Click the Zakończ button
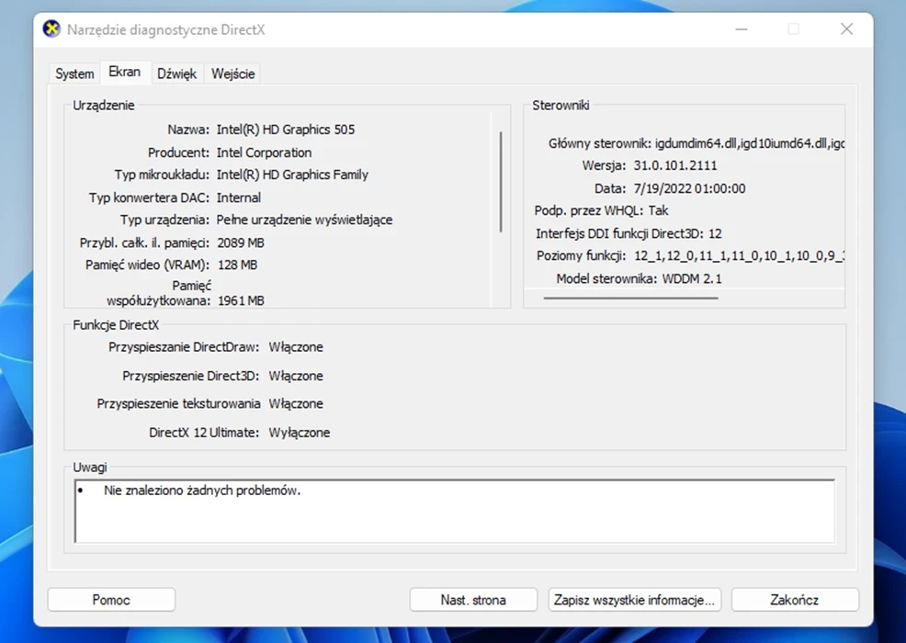906x643 pixels. click(795, 600)
